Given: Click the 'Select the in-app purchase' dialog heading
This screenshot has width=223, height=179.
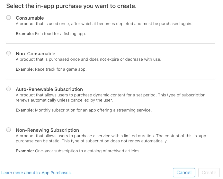Looking at the screenshot, I should coord(71,6).
